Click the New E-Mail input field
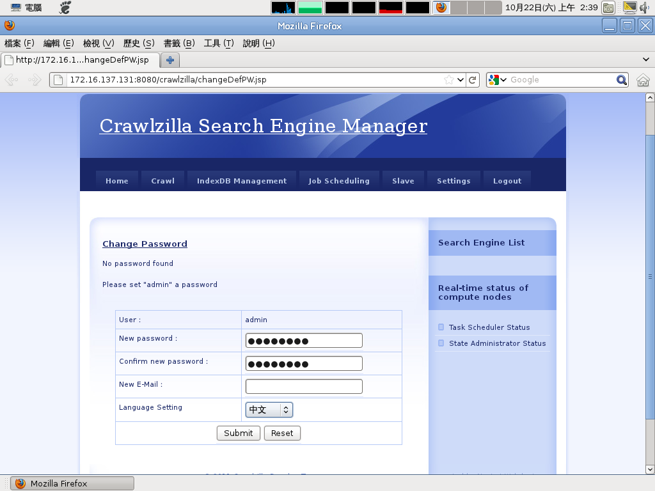Viewport: 655px width, 491px height. click(304, 386)
